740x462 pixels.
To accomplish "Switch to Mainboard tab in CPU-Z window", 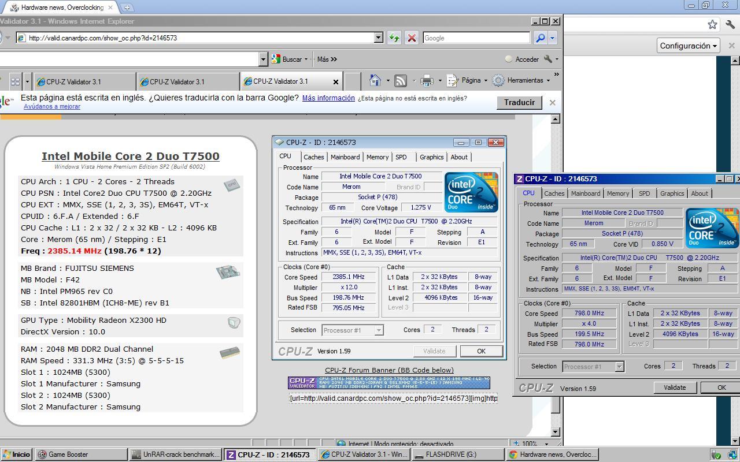I will coord(585,193).
